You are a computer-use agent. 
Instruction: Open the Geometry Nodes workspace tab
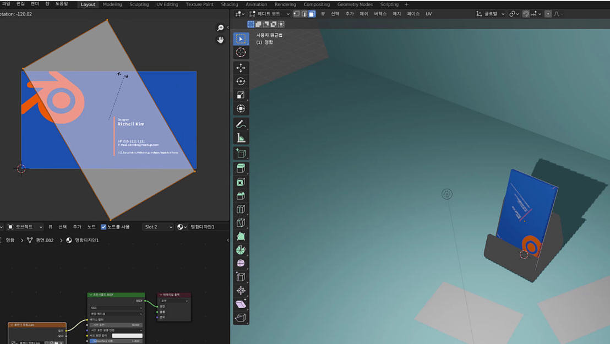click(x=355, y=4)
